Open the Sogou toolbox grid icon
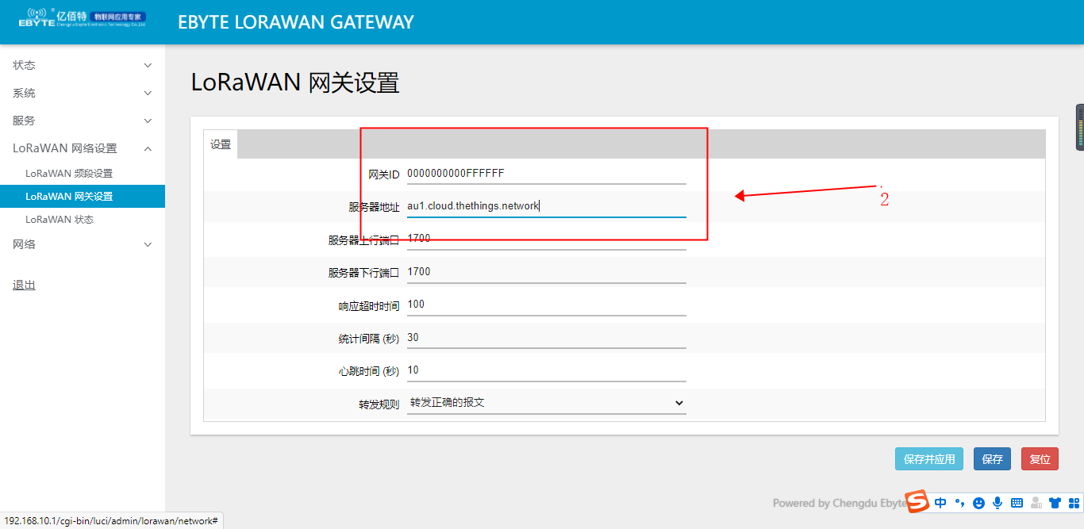This screenshot has height=529, width=1084. click(x=1073, y=503)
